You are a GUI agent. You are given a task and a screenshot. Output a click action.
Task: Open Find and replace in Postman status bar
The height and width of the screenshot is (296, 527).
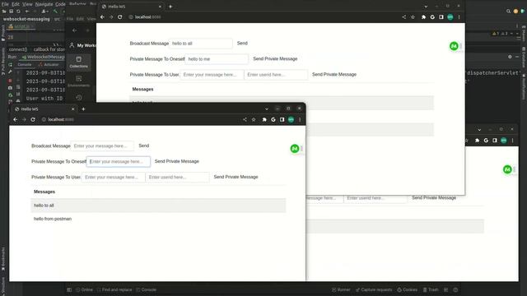pos(114,289)
